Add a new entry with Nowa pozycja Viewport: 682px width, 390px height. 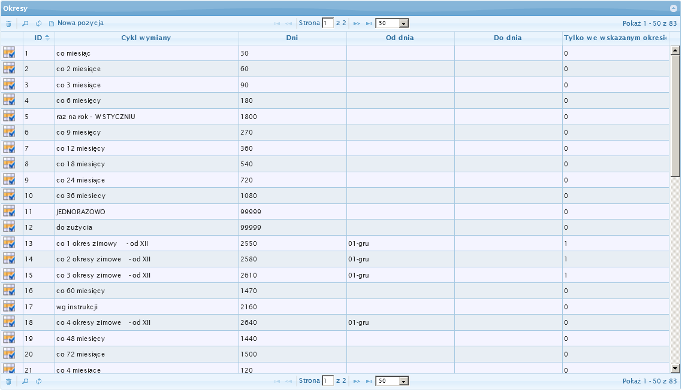pos(76,23)
